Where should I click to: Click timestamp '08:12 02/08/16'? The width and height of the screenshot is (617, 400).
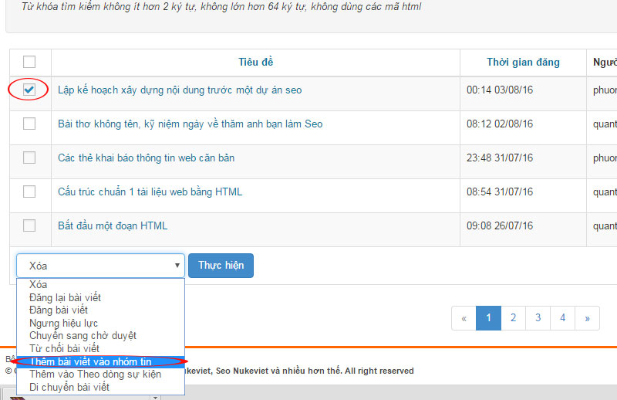(500, 124)
